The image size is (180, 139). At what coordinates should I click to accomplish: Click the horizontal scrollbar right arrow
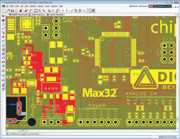pyautogui.click(x=175, y=131)
